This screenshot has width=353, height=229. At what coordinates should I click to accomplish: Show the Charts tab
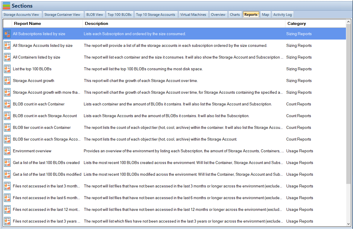[x=235, y=15]
